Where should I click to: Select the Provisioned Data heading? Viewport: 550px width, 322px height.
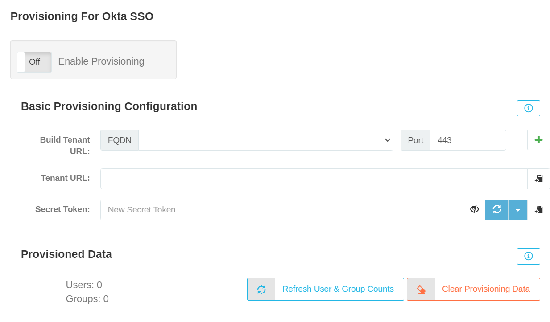pos(66,254)
